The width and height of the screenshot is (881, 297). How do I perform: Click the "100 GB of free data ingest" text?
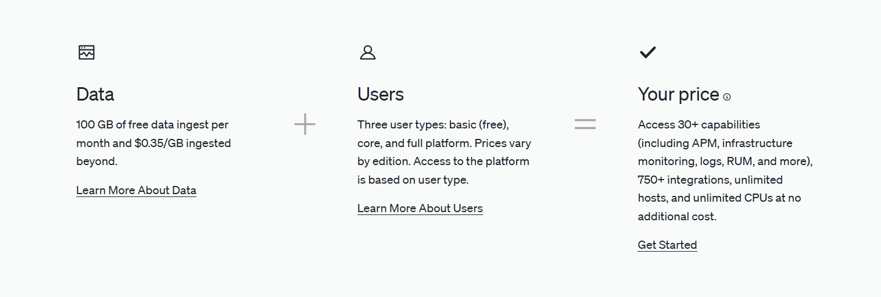(144, 124)
